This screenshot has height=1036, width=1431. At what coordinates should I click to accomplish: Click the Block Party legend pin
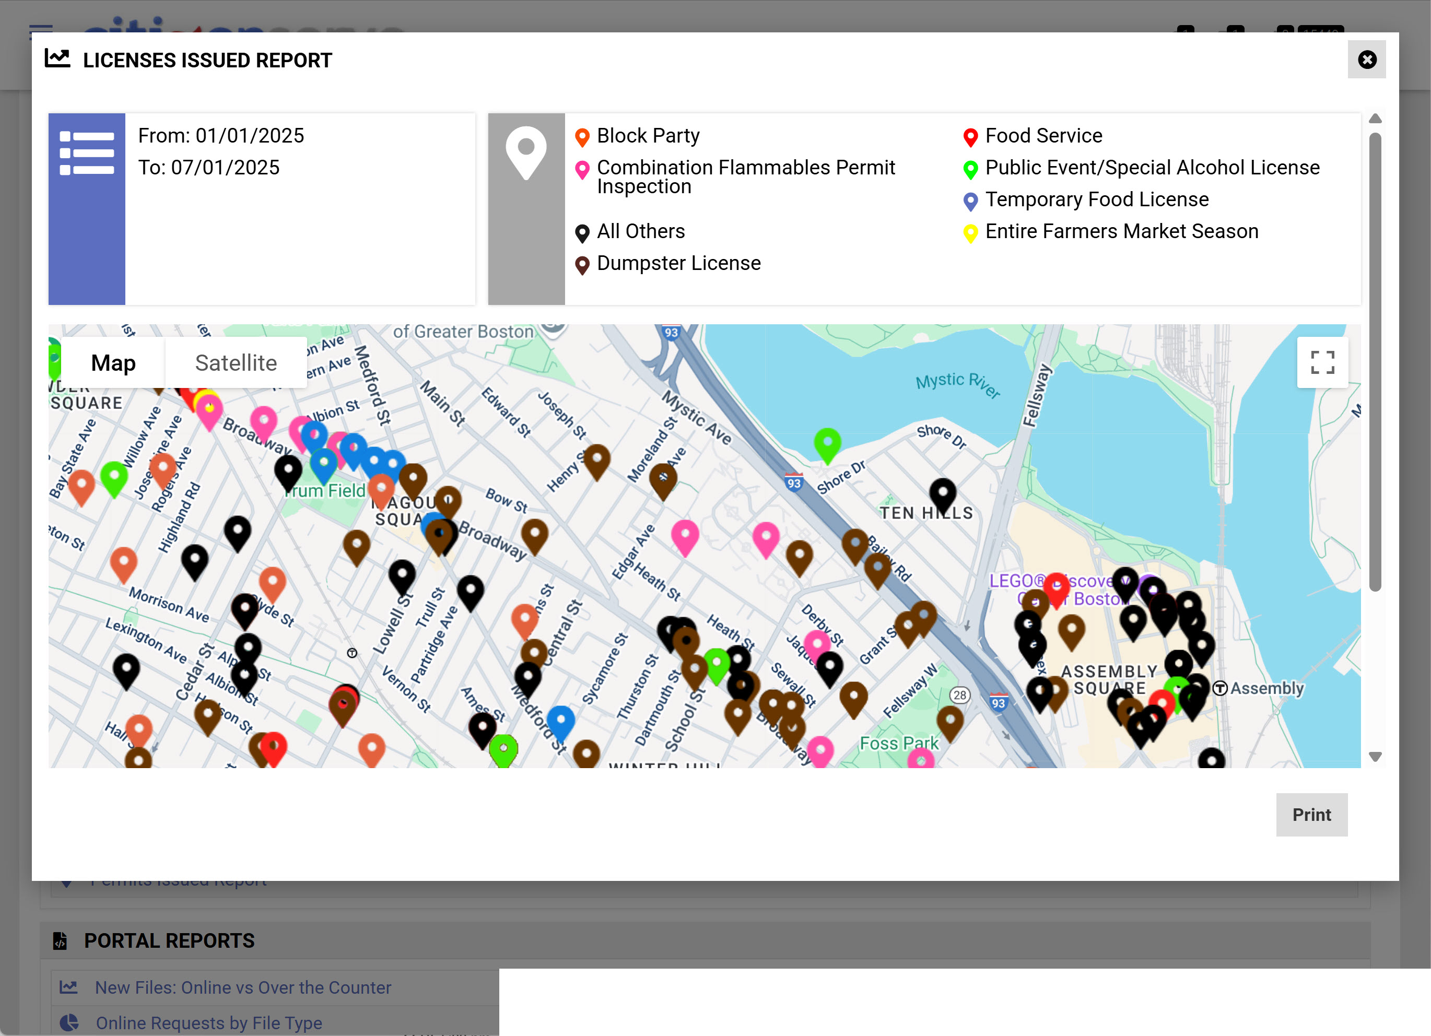click(582, 136)
